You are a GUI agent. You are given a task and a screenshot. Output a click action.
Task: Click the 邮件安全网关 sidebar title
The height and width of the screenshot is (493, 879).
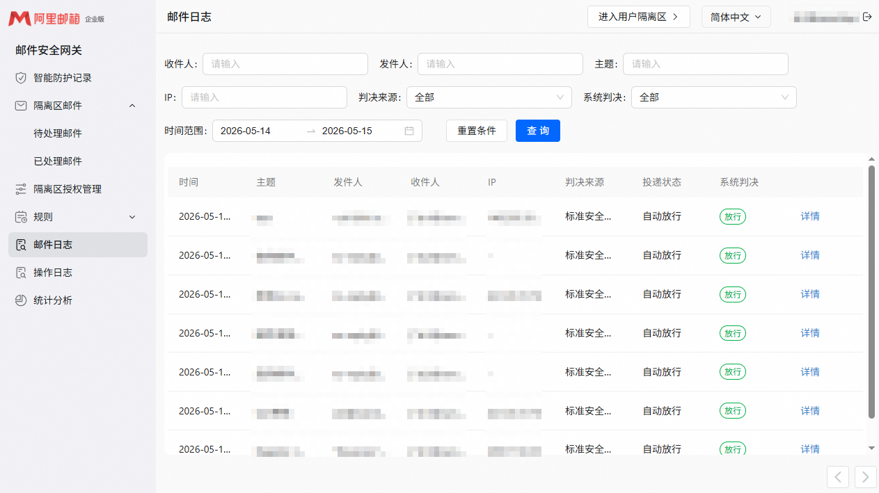click(x=49, y=50)
